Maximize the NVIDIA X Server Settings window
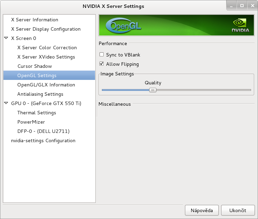 (242, 6)
